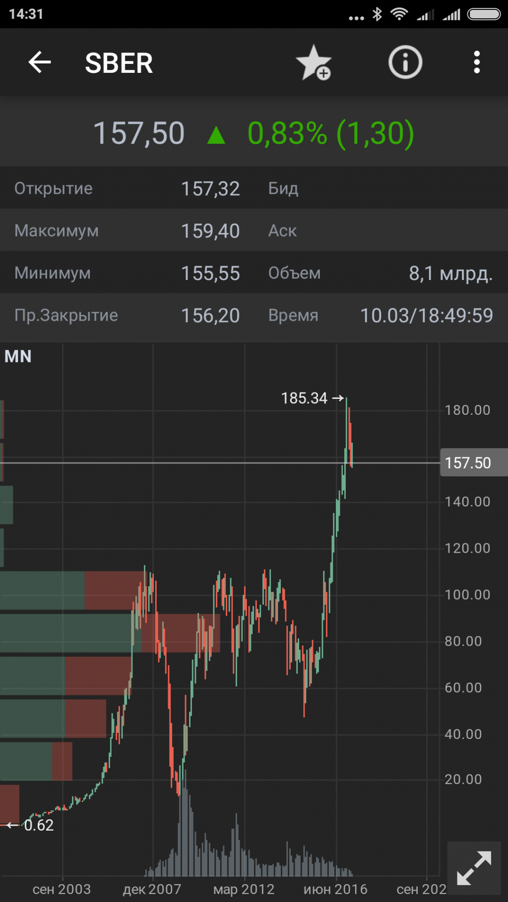The width and height of the screenshot is (508, 902).
Task: Tap the 60.00 price axis label
Action: (463, 687)
